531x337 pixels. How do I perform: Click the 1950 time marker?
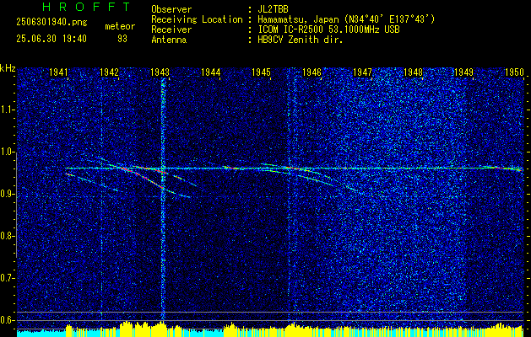[514, 72]
